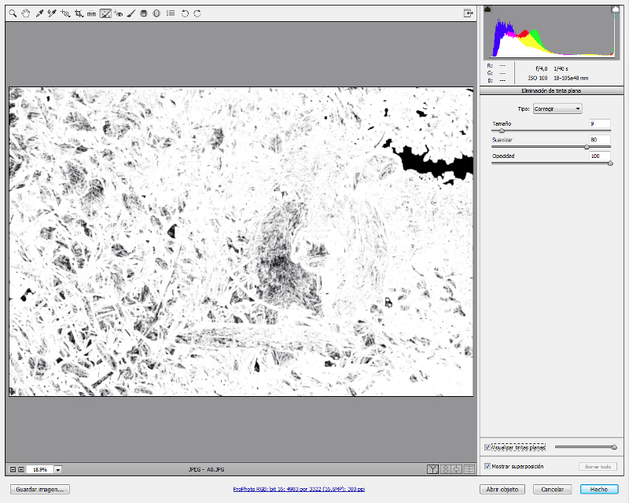Toggle full screen mode icon
This screenshot has height=503, width=629.
[469, 13]
